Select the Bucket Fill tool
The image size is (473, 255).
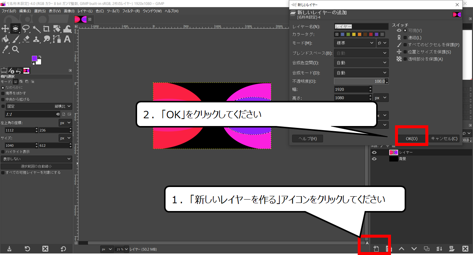(x=5, y=39)
